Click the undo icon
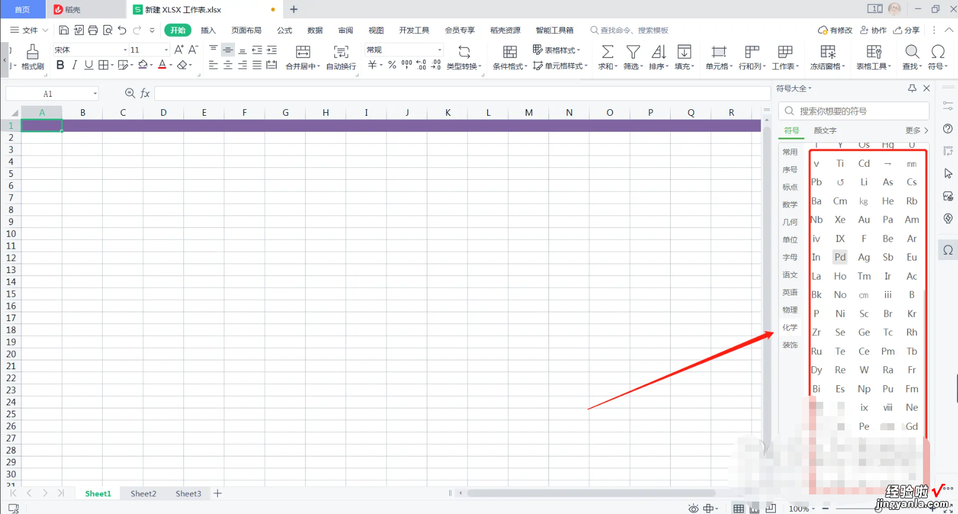Viewport: 958px width, 514px height. (122, 30)
